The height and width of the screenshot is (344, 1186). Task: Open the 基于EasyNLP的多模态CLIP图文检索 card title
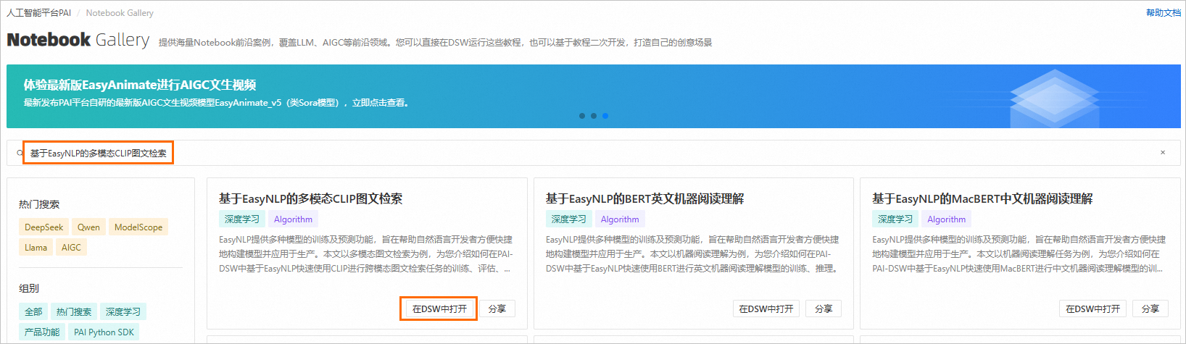click(310, 198)
